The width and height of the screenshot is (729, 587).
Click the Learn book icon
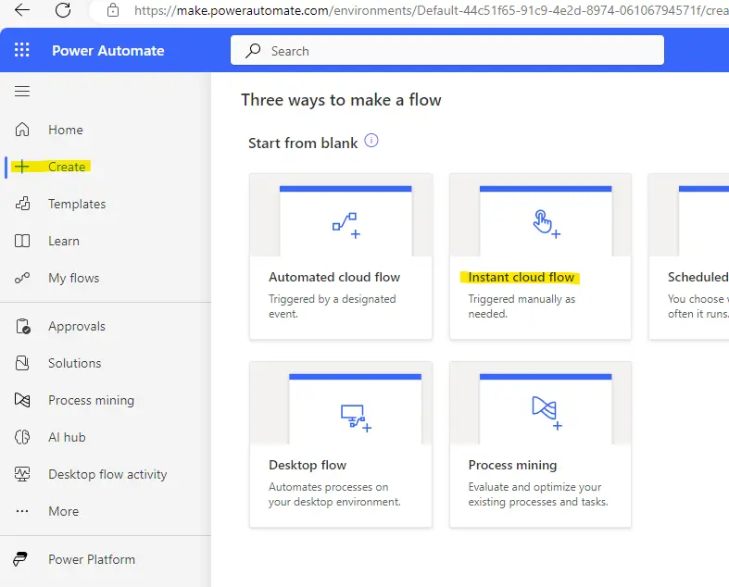23,241
